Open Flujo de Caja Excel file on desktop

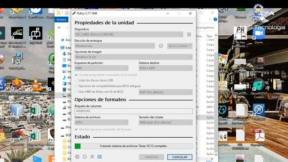36,139
